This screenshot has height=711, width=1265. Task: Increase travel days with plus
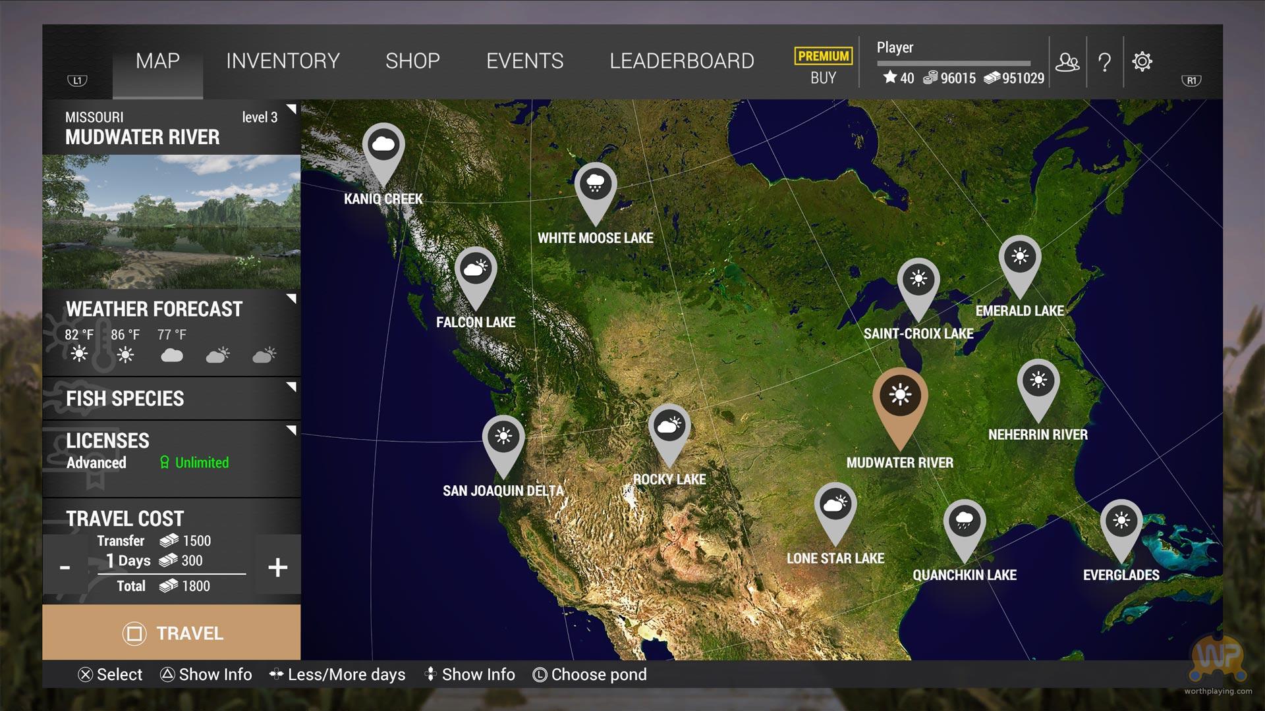pos(277,567)
